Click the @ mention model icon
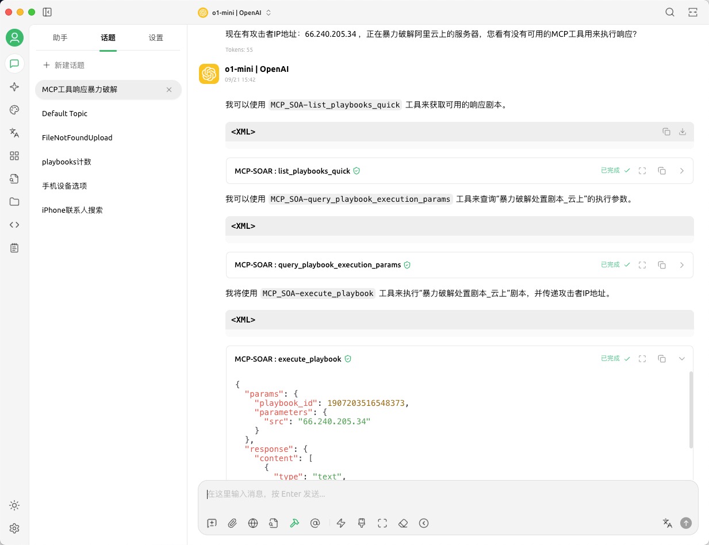 click(x=315, y=523)
